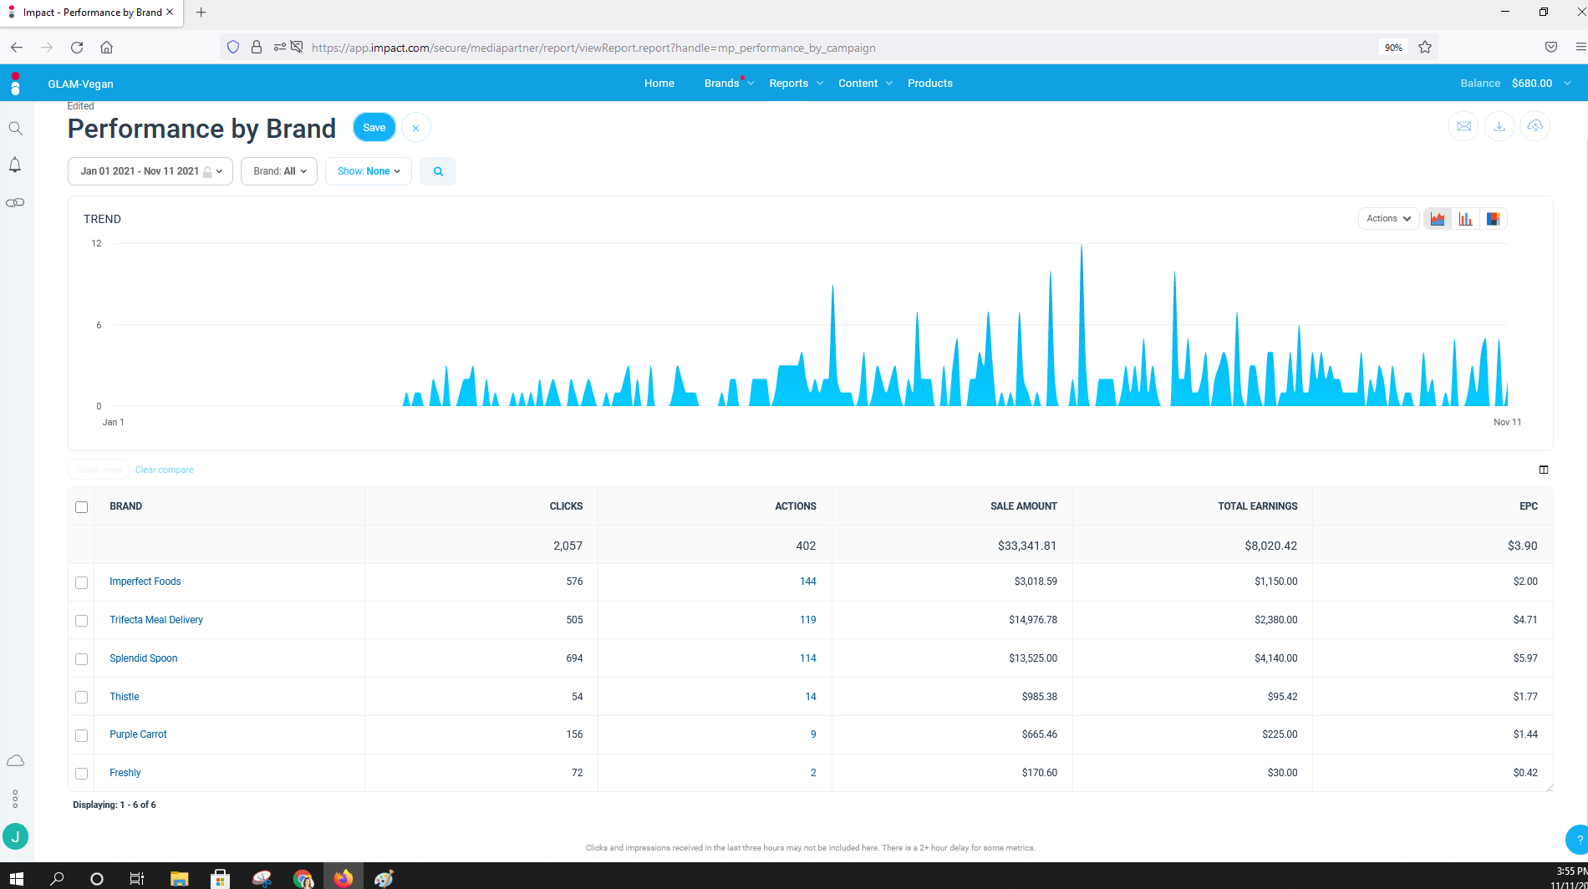Viewport: 1588px width, 889px height.
Task: Discard edits with the X button
Action: (415, 128)
